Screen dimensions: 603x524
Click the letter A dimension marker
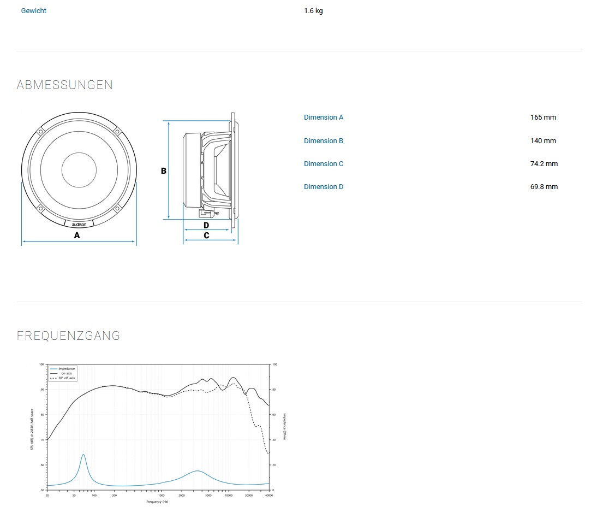pos(77,235)
